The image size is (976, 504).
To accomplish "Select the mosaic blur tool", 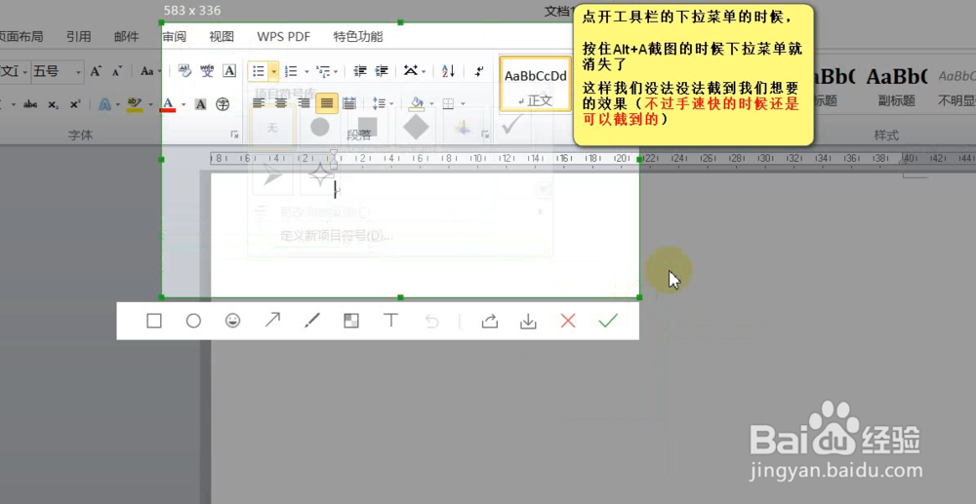I will pos(351,321).
